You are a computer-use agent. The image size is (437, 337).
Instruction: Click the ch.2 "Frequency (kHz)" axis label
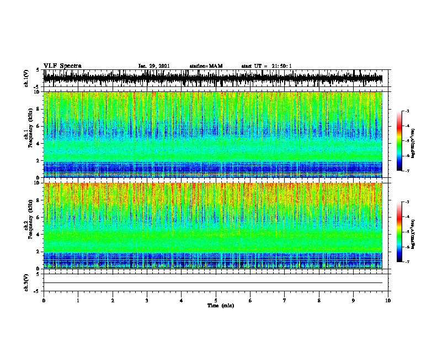(x=30, y=219)
